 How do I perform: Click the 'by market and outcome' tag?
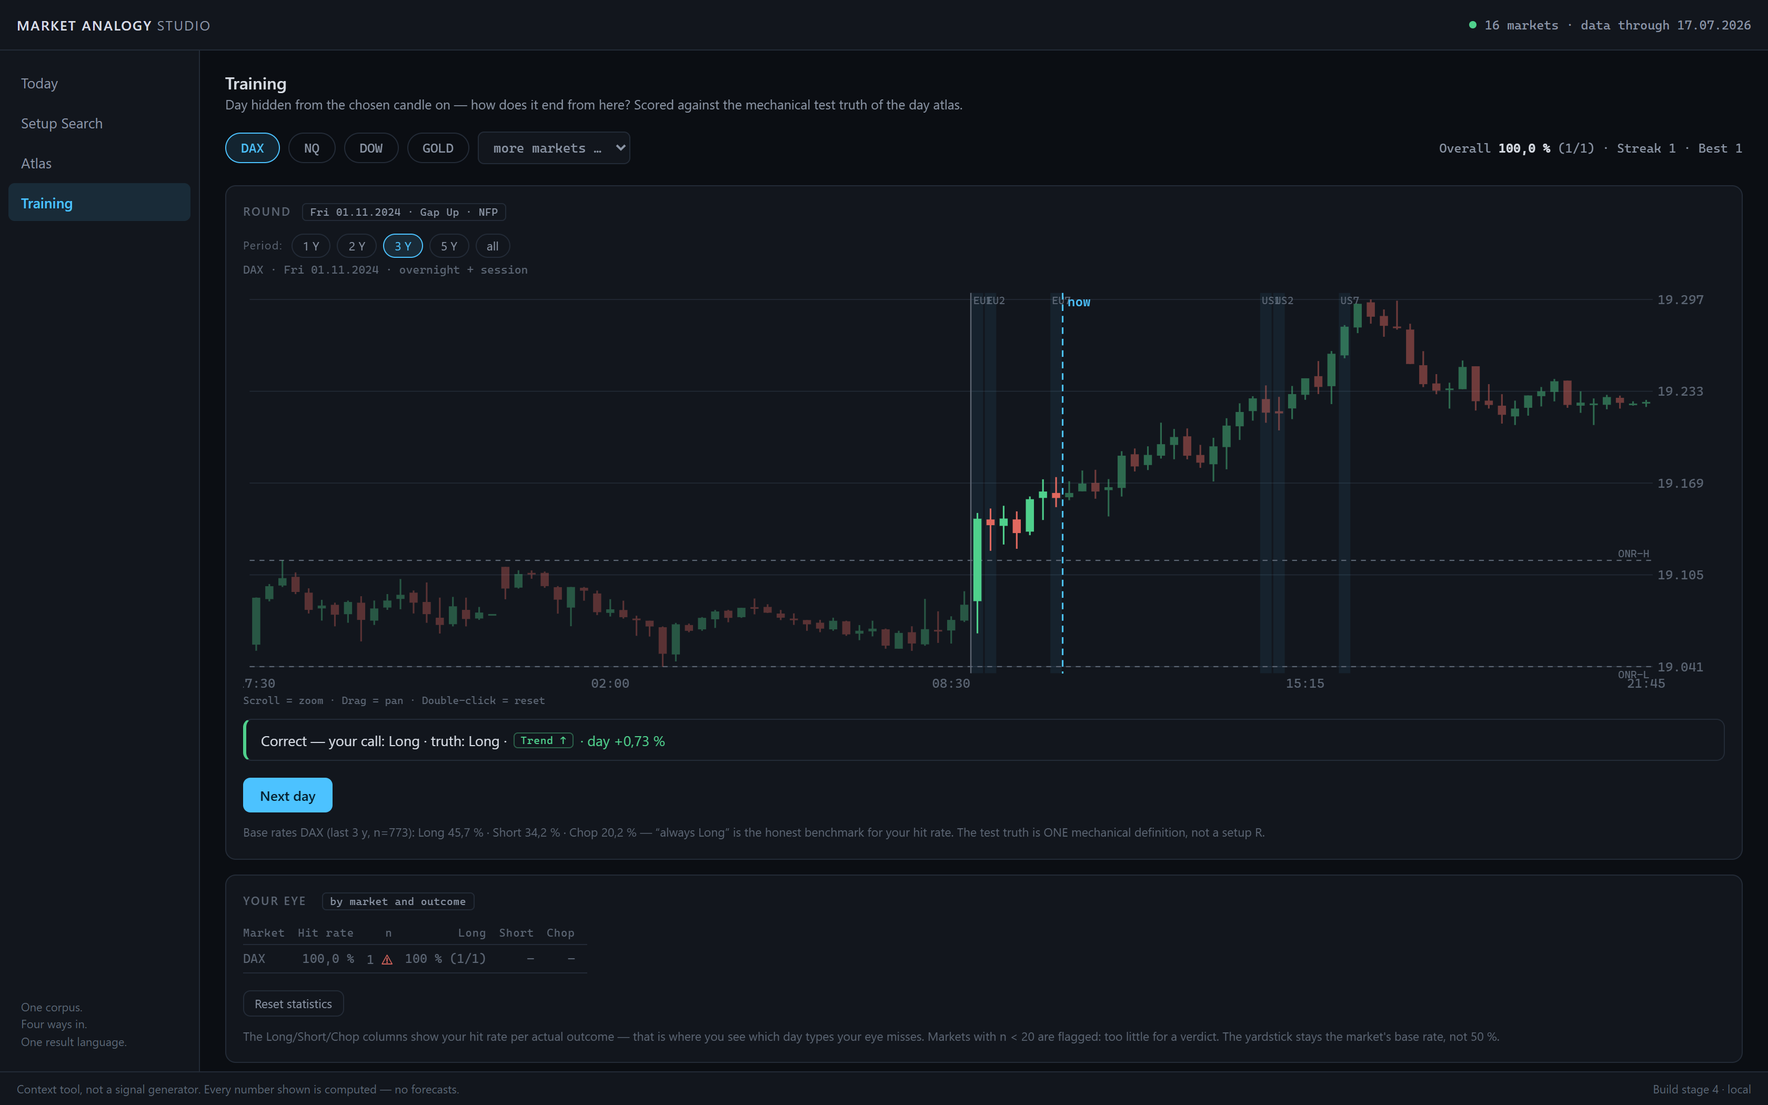tap(397, 901)
